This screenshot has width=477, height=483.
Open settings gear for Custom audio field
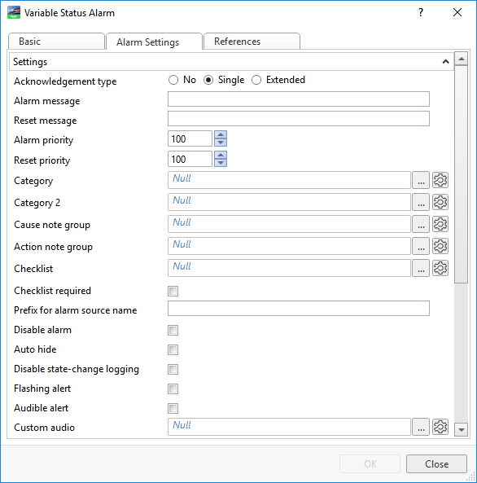tap(440, 427)
